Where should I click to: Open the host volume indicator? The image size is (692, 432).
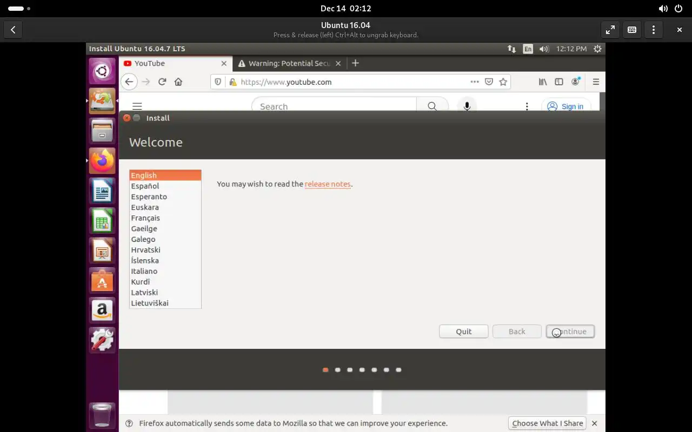pyautogui.click(x=663, y=9)
